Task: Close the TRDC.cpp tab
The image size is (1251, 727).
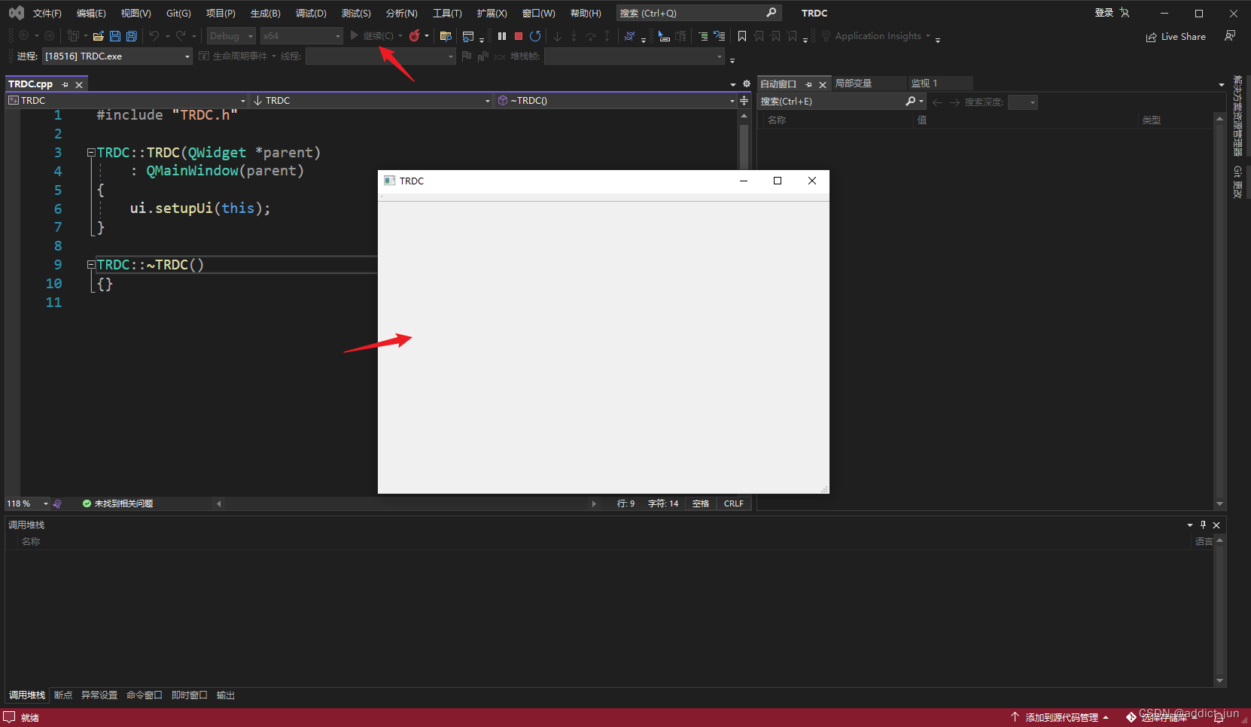Action: point(79,85)
